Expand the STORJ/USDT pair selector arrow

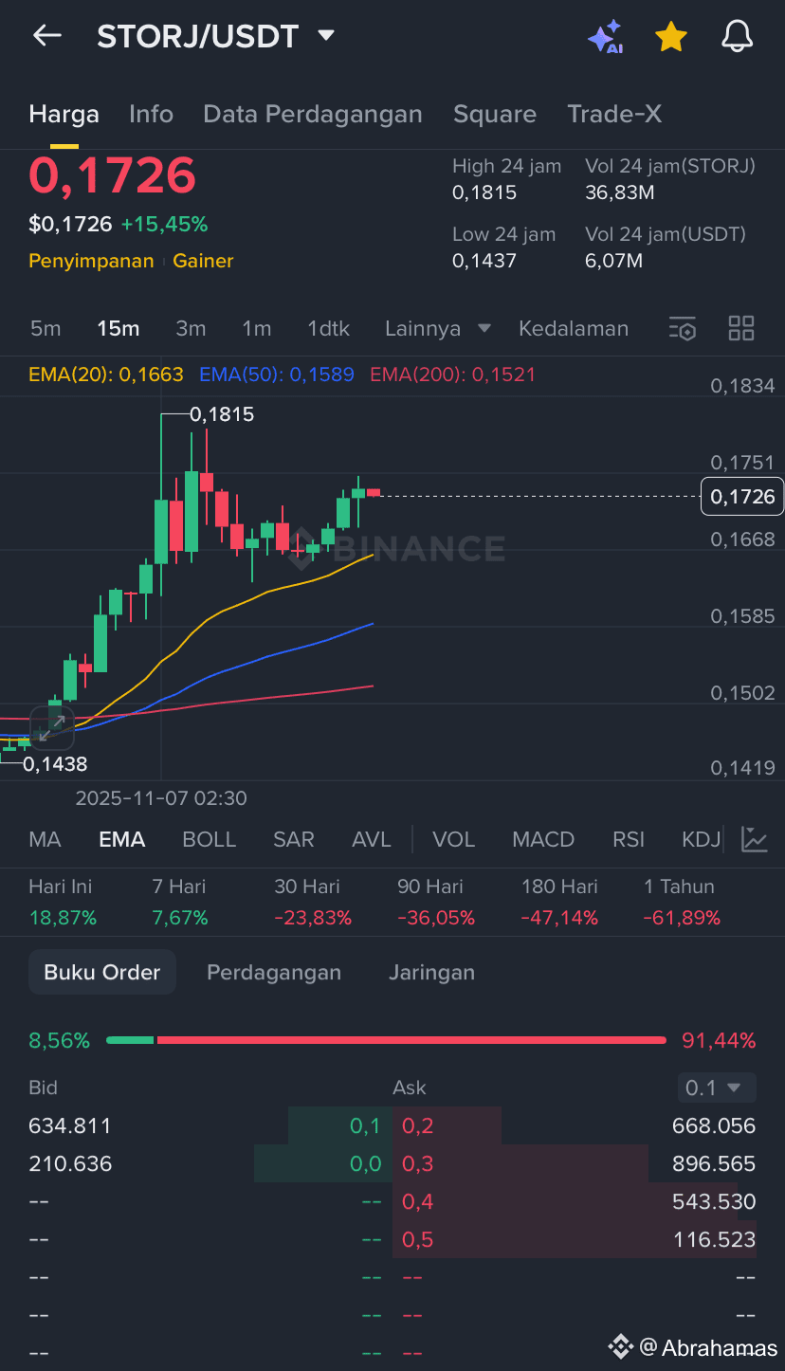click(x=325, y=36)
